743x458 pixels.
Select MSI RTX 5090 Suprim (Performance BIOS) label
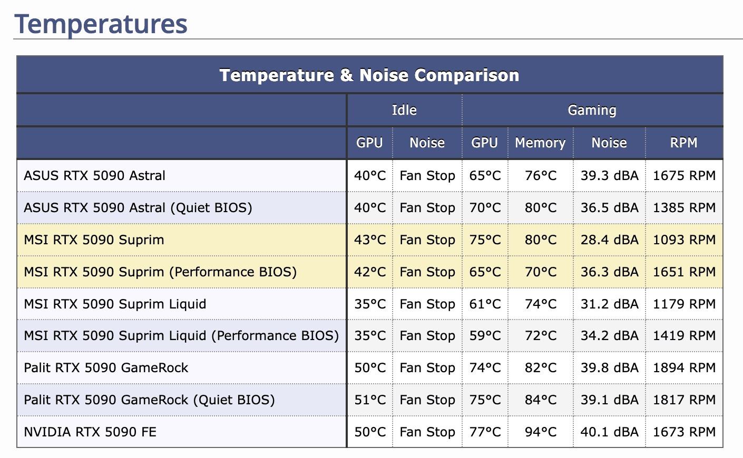click(x=160, y=272)
